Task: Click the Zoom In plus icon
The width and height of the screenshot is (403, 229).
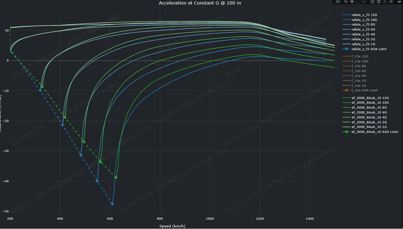Action: pos(372,2)
